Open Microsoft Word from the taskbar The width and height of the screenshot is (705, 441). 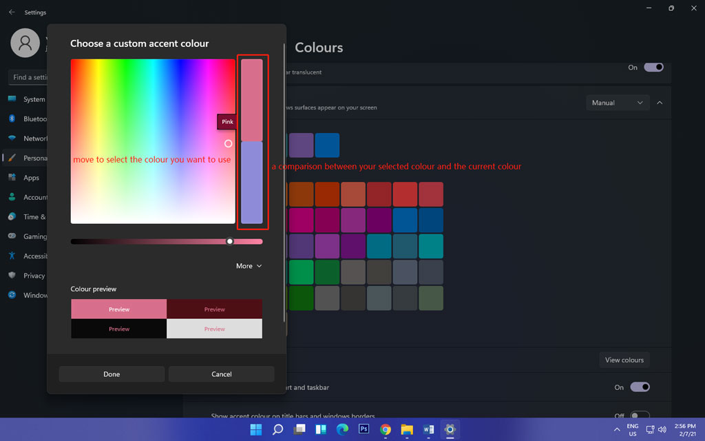[x=428, y=429]
